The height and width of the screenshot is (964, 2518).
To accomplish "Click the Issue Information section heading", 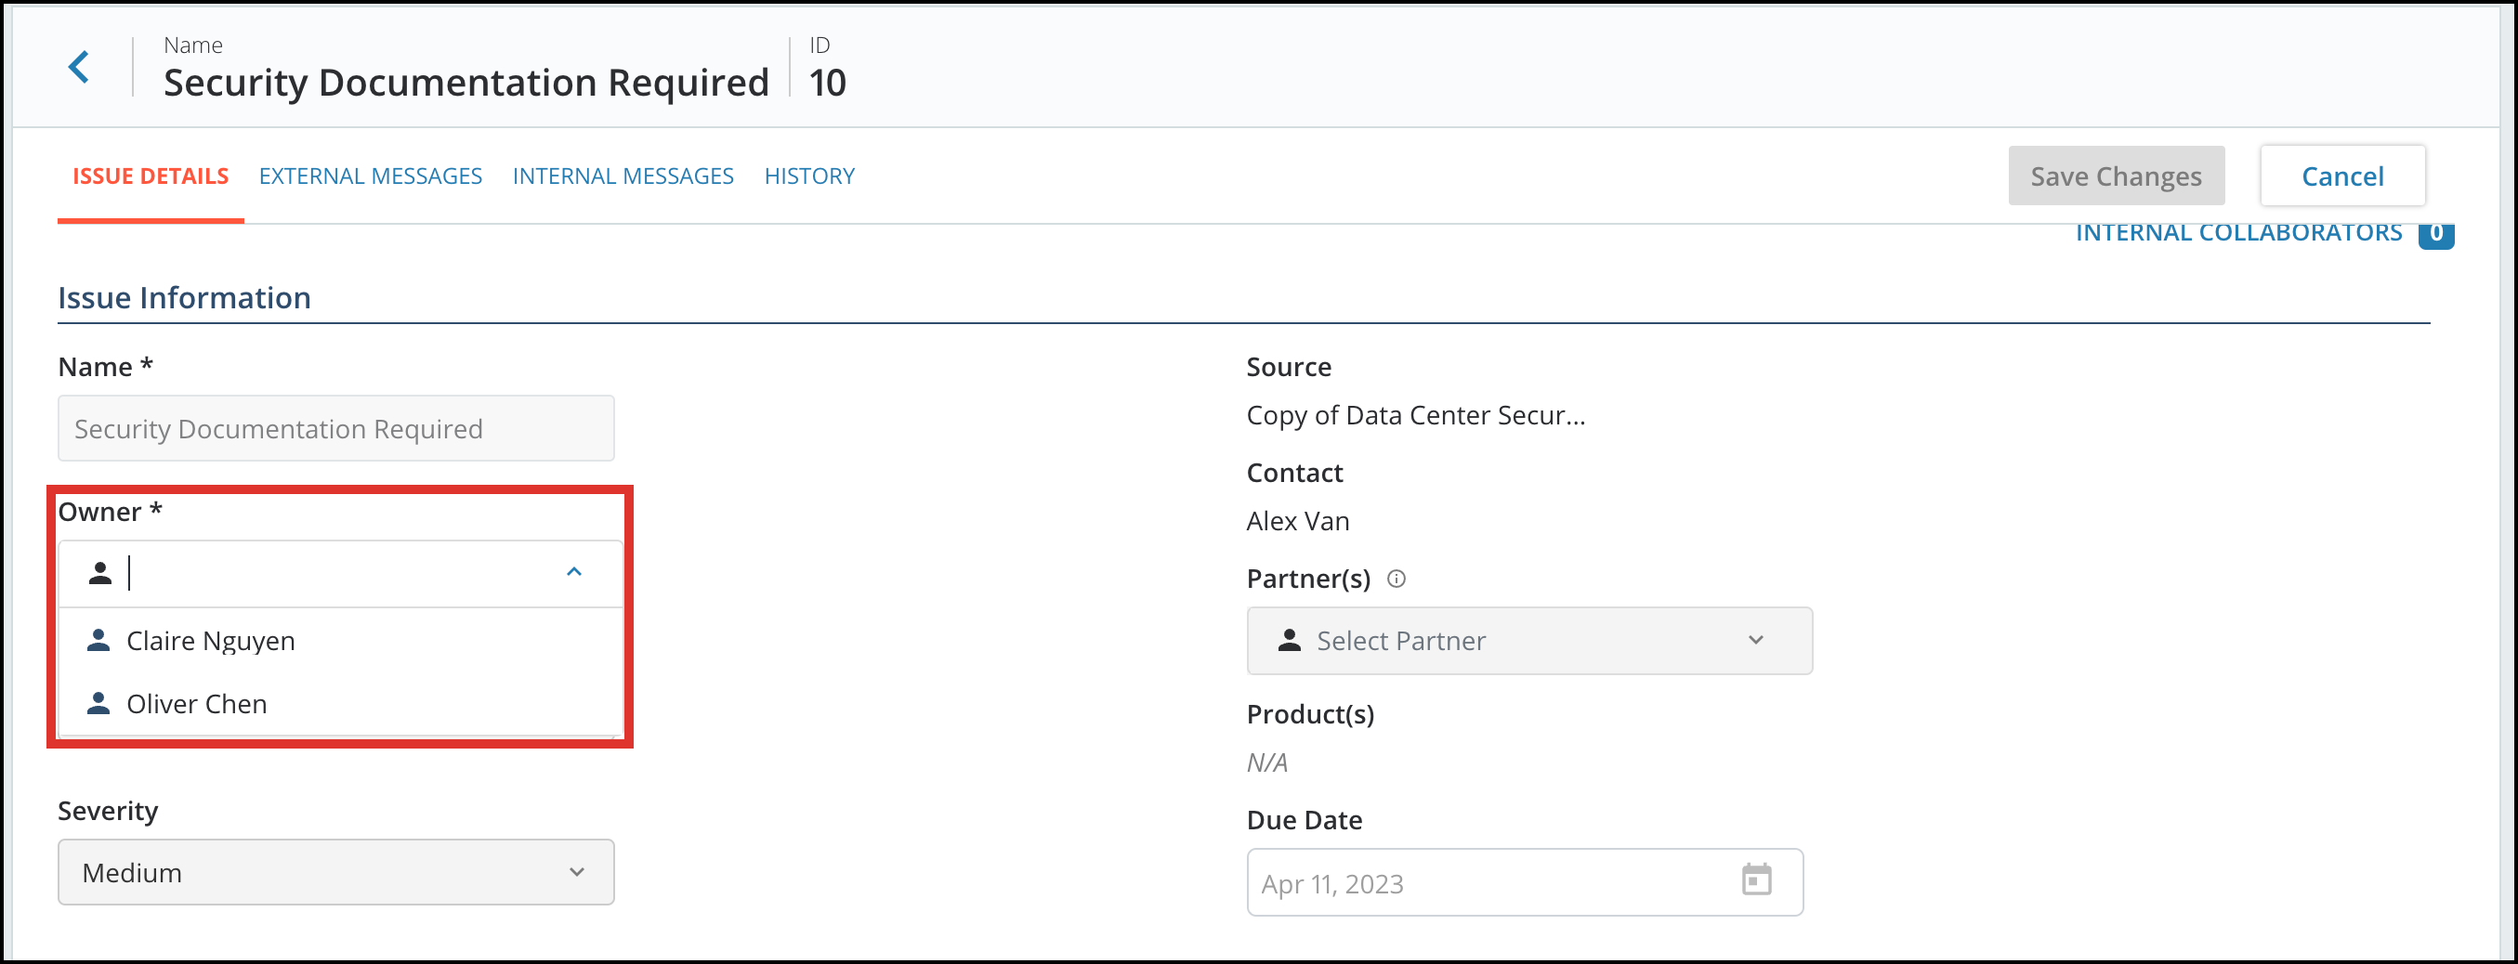I will pyautogui.click(x=184, y=297).
